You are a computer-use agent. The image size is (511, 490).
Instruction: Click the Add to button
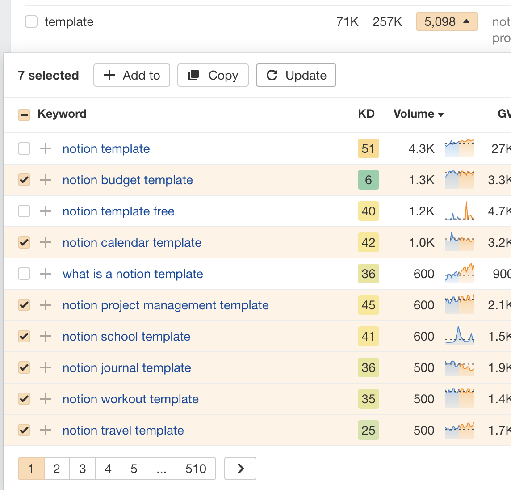[x=131, y=75]
